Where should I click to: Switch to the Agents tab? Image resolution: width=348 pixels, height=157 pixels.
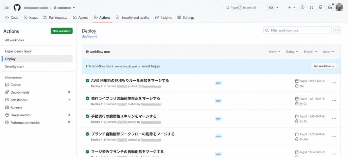pos(80,18)
